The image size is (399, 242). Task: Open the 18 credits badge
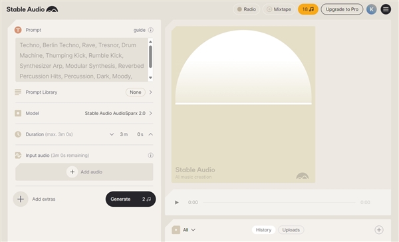point(308,9)
